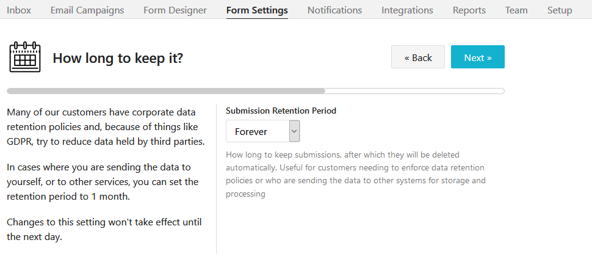Screen dimensions: 592x273
Task: Click the grey help text below the dropdown
Action: (356, 174)
